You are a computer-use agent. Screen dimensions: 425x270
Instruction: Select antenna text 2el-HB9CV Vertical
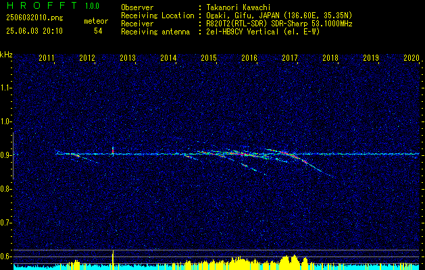point(243,32)
